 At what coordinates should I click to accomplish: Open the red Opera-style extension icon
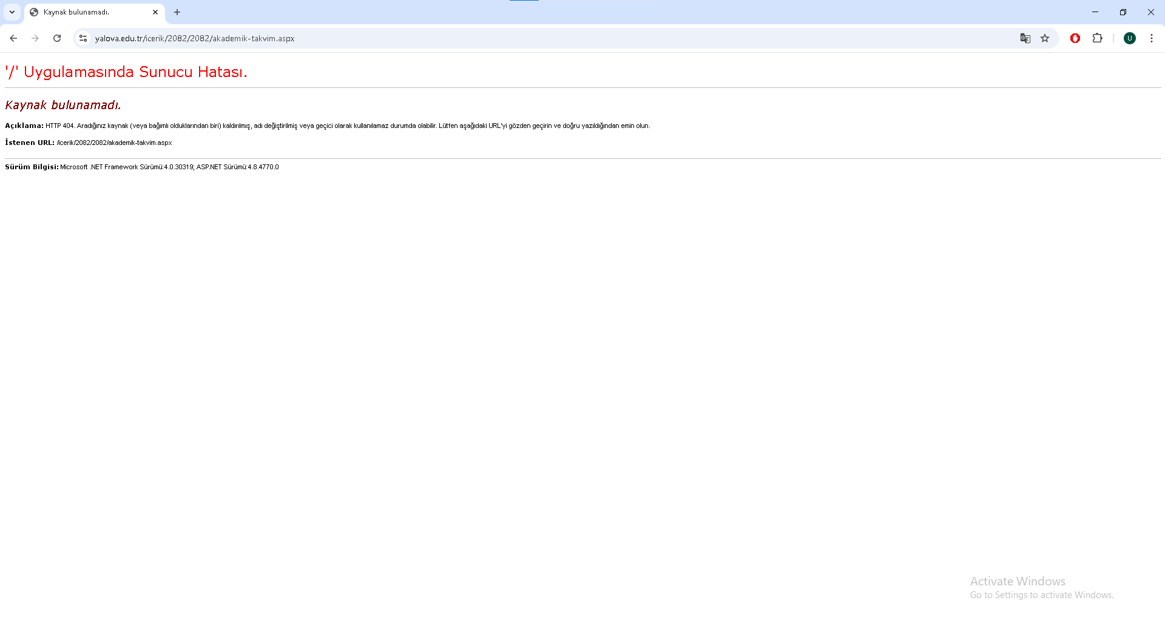tap(1075, 38)
